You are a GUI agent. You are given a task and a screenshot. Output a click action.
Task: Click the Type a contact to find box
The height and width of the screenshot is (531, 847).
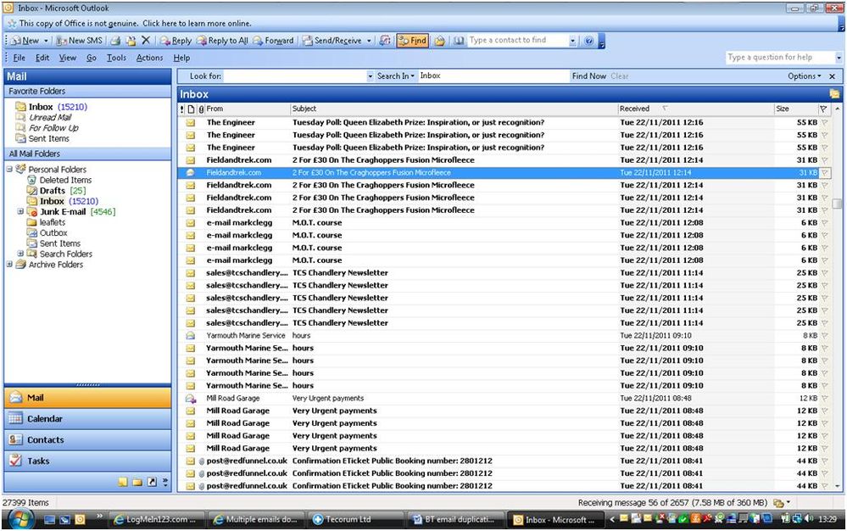tap(518, 41)
